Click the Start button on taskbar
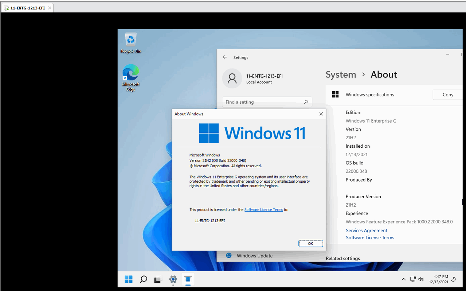This screenshot has width=466, height=291. point(129,279)
